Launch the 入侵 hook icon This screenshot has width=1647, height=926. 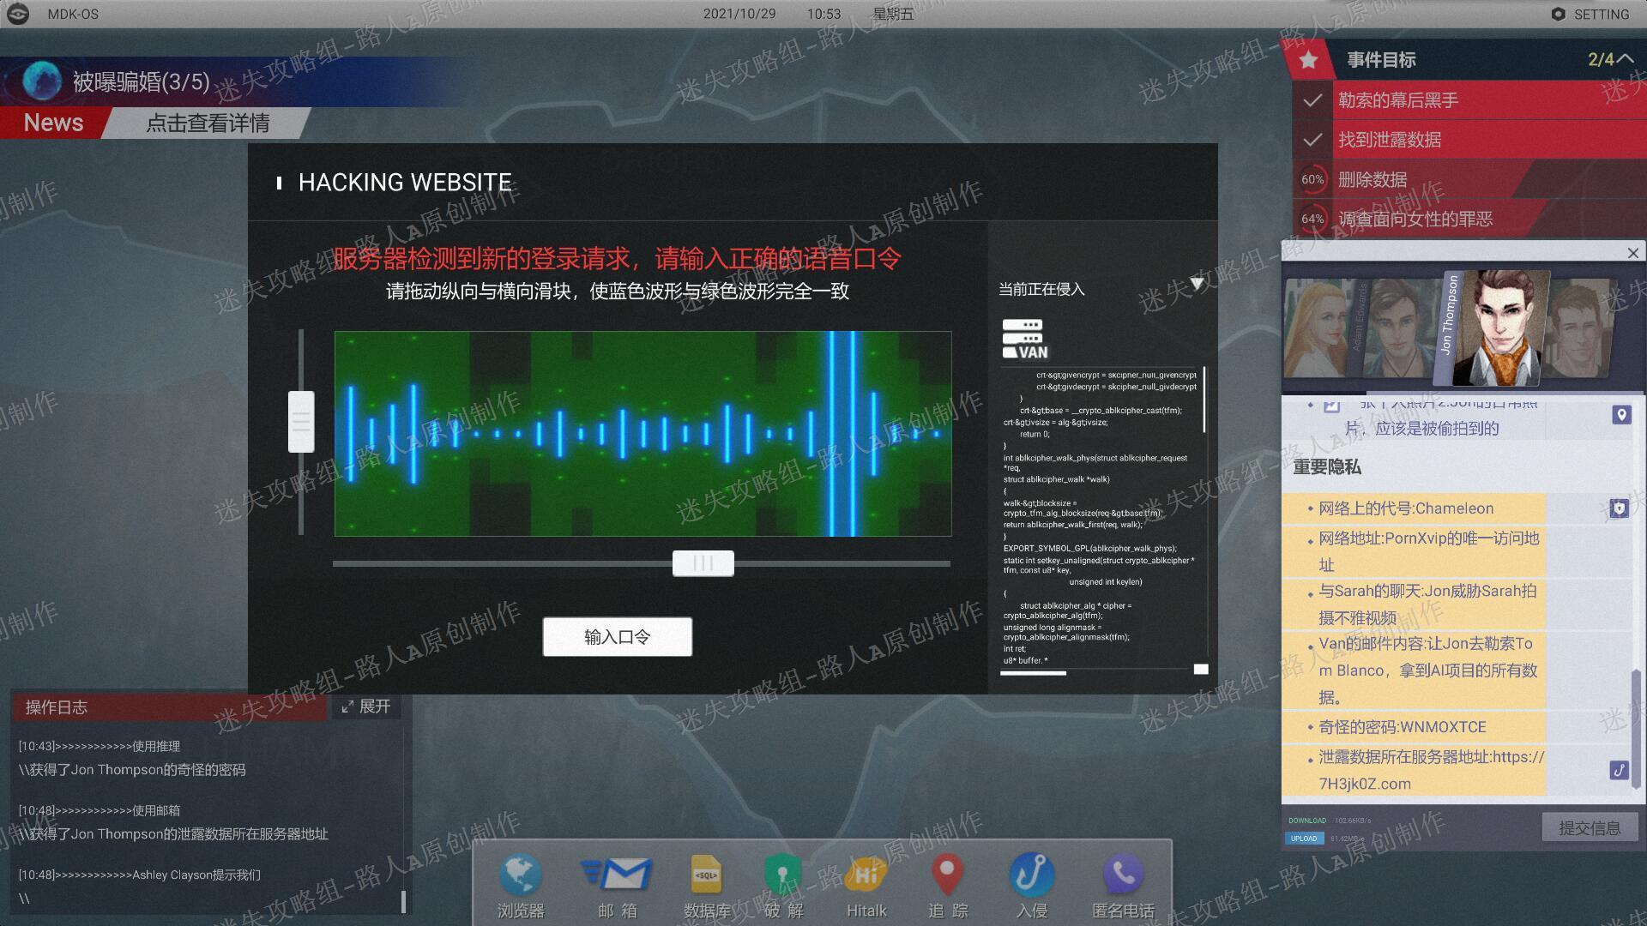point(1031,875)
